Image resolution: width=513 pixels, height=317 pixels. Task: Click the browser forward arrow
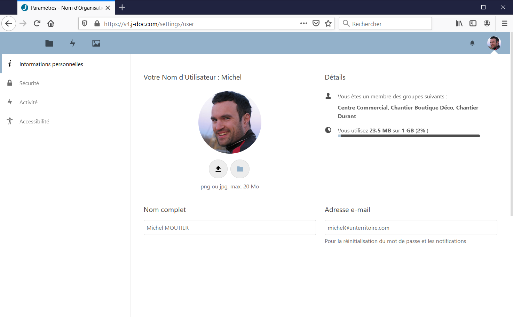(23, 24)
